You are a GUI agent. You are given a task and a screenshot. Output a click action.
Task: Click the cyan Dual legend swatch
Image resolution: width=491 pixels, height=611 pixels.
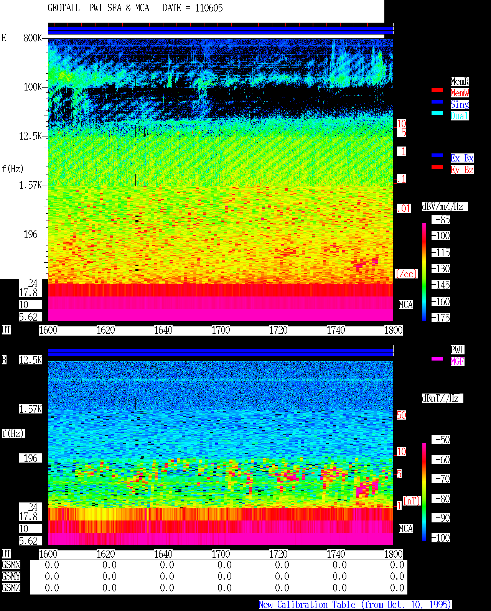437,113
